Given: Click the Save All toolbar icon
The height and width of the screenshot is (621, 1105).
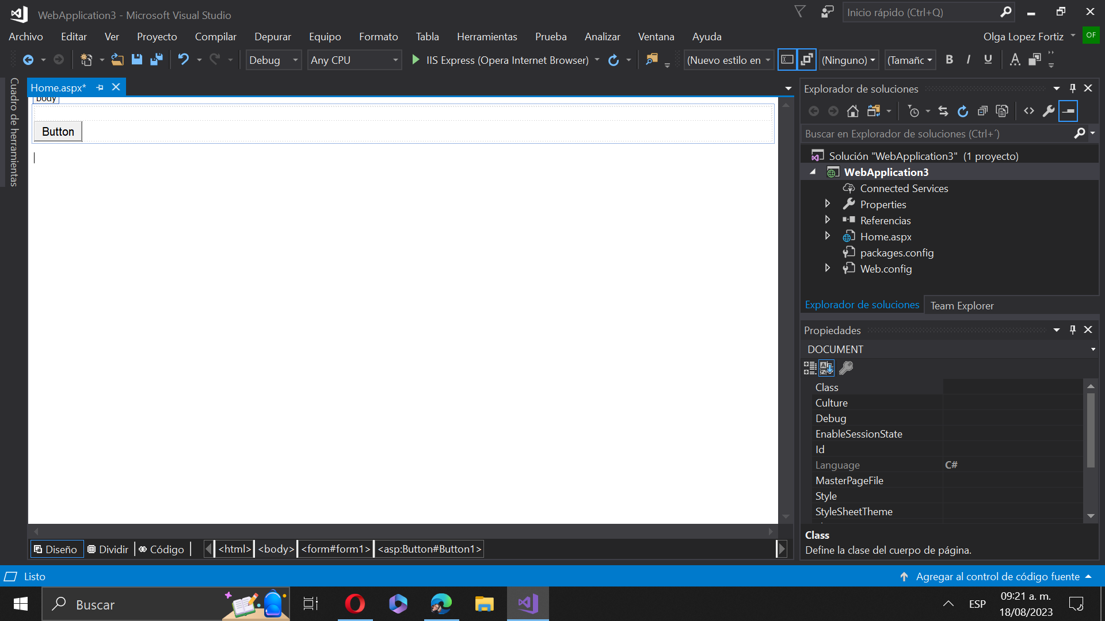Looking at the screenshot, I should coord(156,60).
